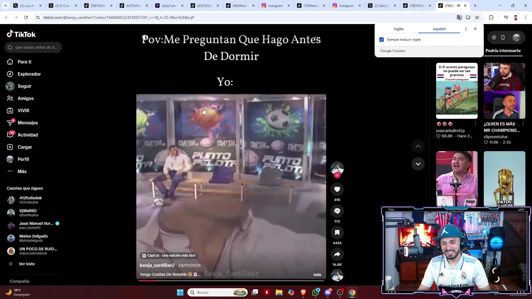Open '¿QUIEN ES MÁS MR CHAMPIONS' video thumbnail
532x299 pixels.
(505, 91)
